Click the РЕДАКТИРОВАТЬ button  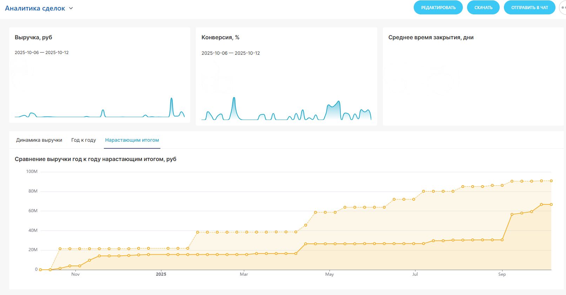point(438,8)
